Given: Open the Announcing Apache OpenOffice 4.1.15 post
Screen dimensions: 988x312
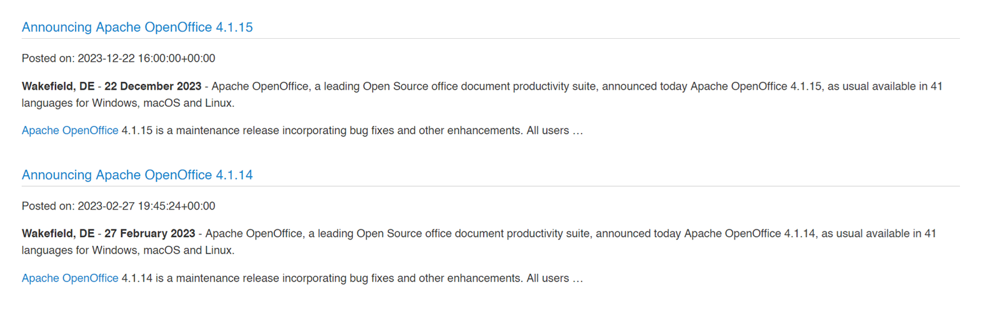Looking at the screenshot, I should pos(138,27).
